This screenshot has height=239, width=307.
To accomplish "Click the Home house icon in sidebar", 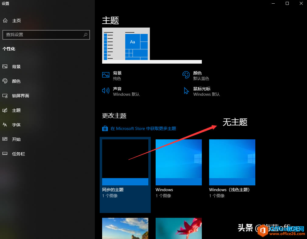I will [x=5, y=20].
